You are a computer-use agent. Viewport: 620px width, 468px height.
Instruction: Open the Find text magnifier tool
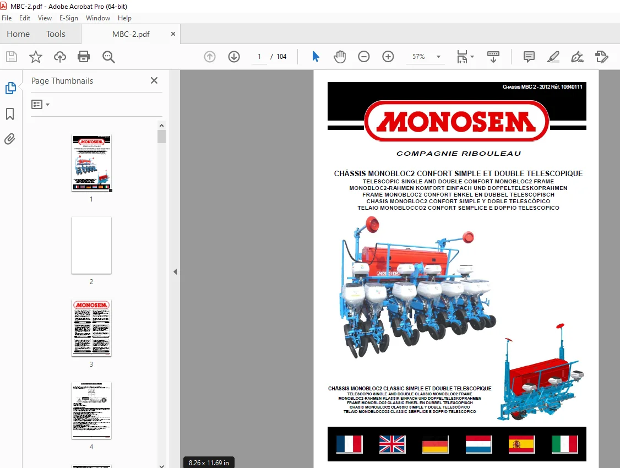[108, 57]
